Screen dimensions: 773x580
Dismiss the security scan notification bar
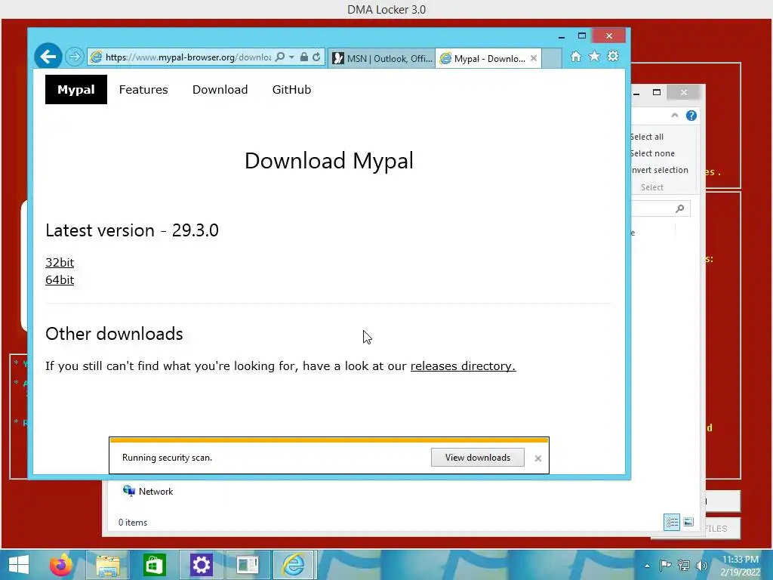click(537, 458)
